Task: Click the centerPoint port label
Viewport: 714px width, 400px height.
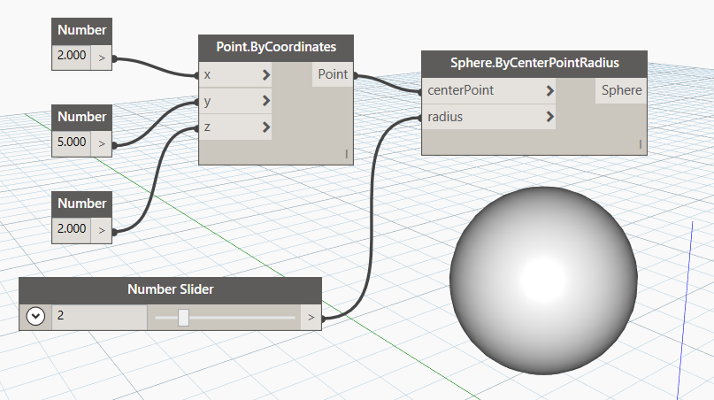Action: (x=460, y=90)
